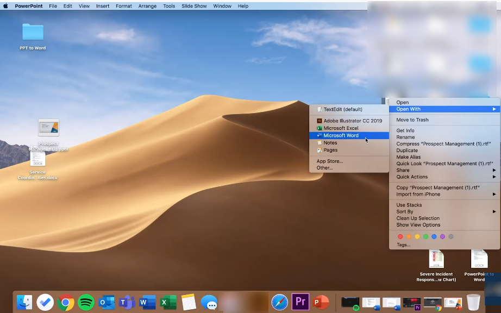Expand the Sort By submenu

point(444,212)
